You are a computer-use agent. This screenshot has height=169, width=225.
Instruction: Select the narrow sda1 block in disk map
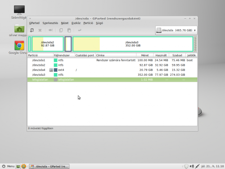tap(30, 44)
